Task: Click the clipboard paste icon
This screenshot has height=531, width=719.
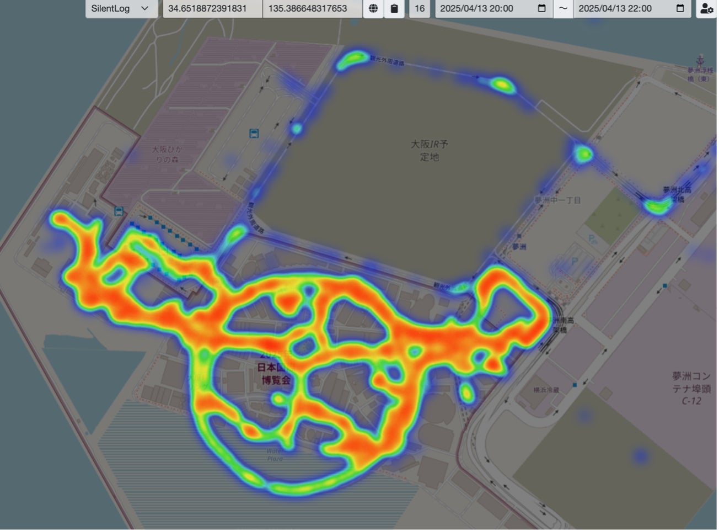Action: 394,8
